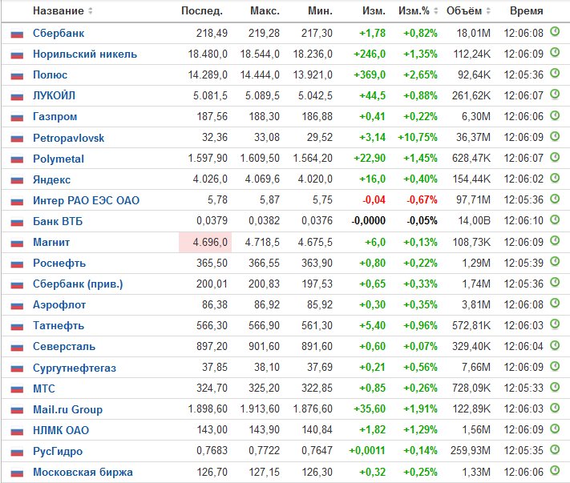Click the Макс. column header
The image size is (570, 483).
tap(265, 11)
